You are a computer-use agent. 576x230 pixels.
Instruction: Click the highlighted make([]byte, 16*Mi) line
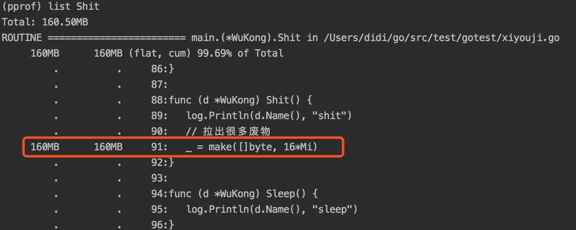pos(183,147)
